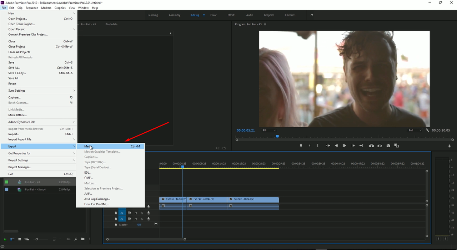Image resolution: width=457 pixels, height=250 pixels.
Task: Enable voice-over record on track A3
Action: 149,219
